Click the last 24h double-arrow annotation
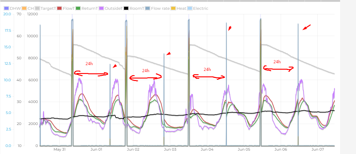 pyautogui.click(x=278, y=68)
